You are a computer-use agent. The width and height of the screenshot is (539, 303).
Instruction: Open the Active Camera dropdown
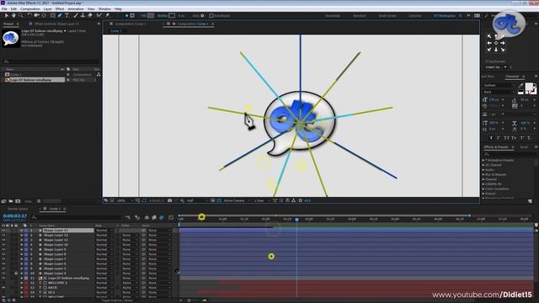pos(237,200)
